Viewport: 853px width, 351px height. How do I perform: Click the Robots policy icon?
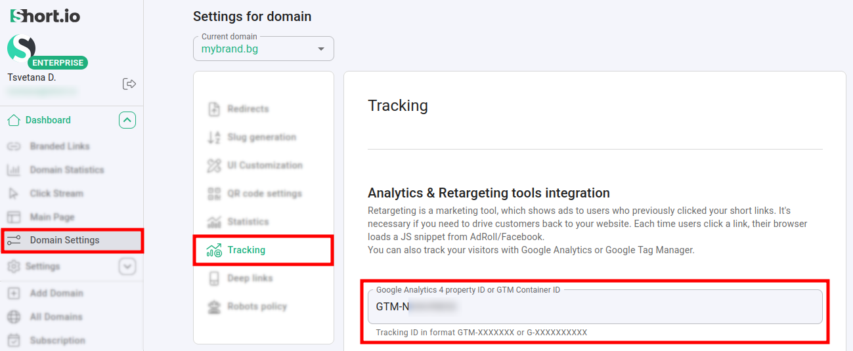click(214, 306)
